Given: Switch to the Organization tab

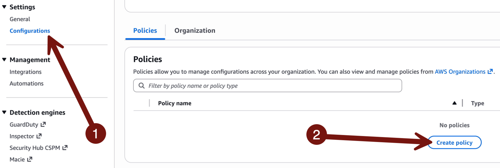Looking at the screenshot, I should (x=195, y=30).
